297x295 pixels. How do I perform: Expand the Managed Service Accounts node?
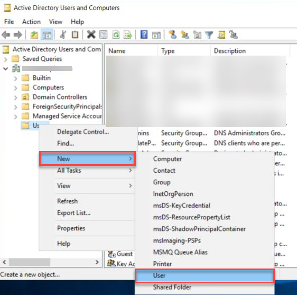coord(15,117)
